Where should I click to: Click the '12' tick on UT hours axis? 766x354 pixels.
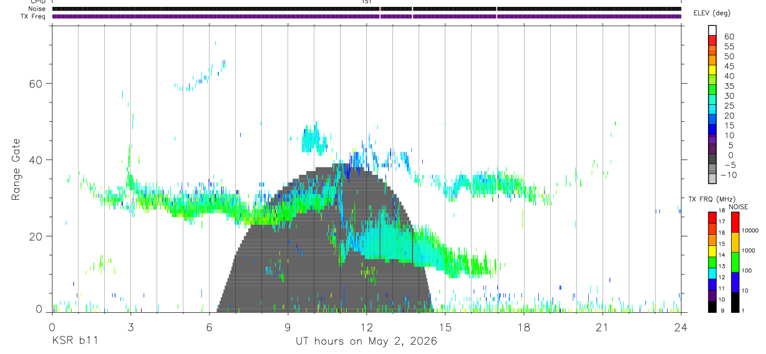[x=367, y=327]
